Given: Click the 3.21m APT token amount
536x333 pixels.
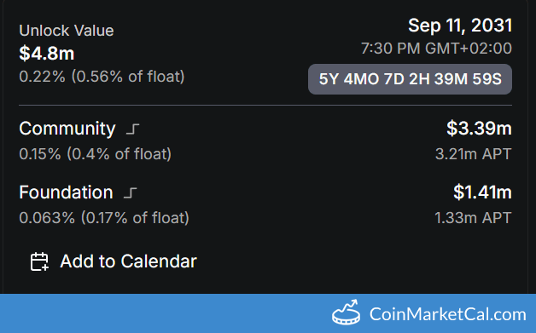Looking at the screenshot, I should pos(474,154).
